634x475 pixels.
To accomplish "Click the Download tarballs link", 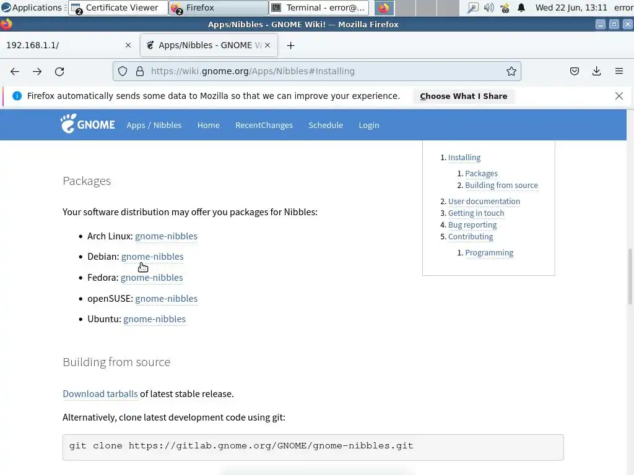I will 100,394.
